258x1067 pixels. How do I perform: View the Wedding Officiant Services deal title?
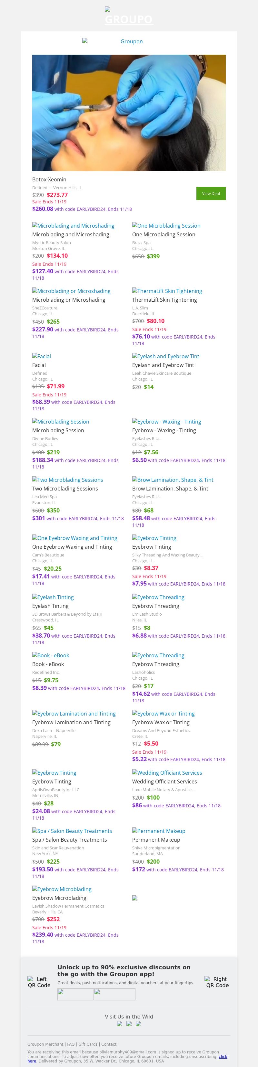point(164,781)
